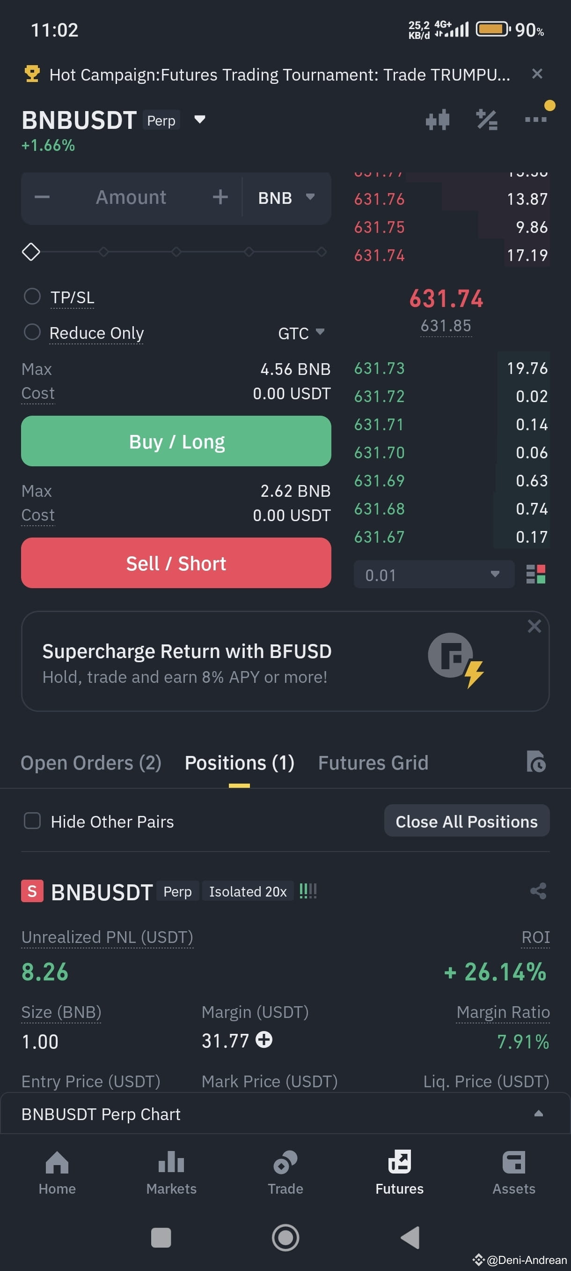Tap the Buy / Long button
The height and width of the screenshot is (1271, 571).
coord(176,441)
